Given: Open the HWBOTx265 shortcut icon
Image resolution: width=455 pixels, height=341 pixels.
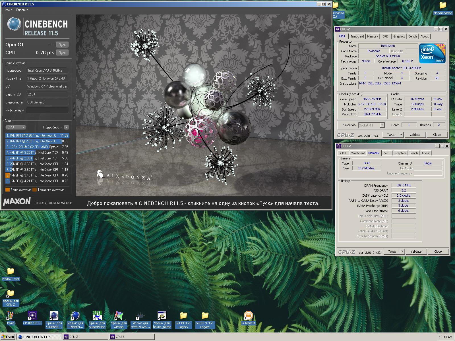Looking at the screenshot, I should click(x=140, y=315).
